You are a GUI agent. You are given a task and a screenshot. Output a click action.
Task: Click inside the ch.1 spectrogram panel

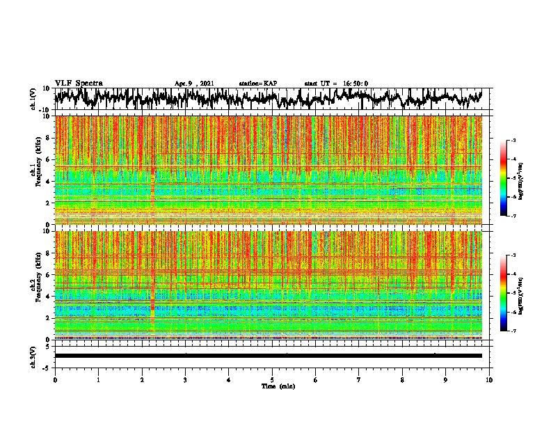point(269,170)
